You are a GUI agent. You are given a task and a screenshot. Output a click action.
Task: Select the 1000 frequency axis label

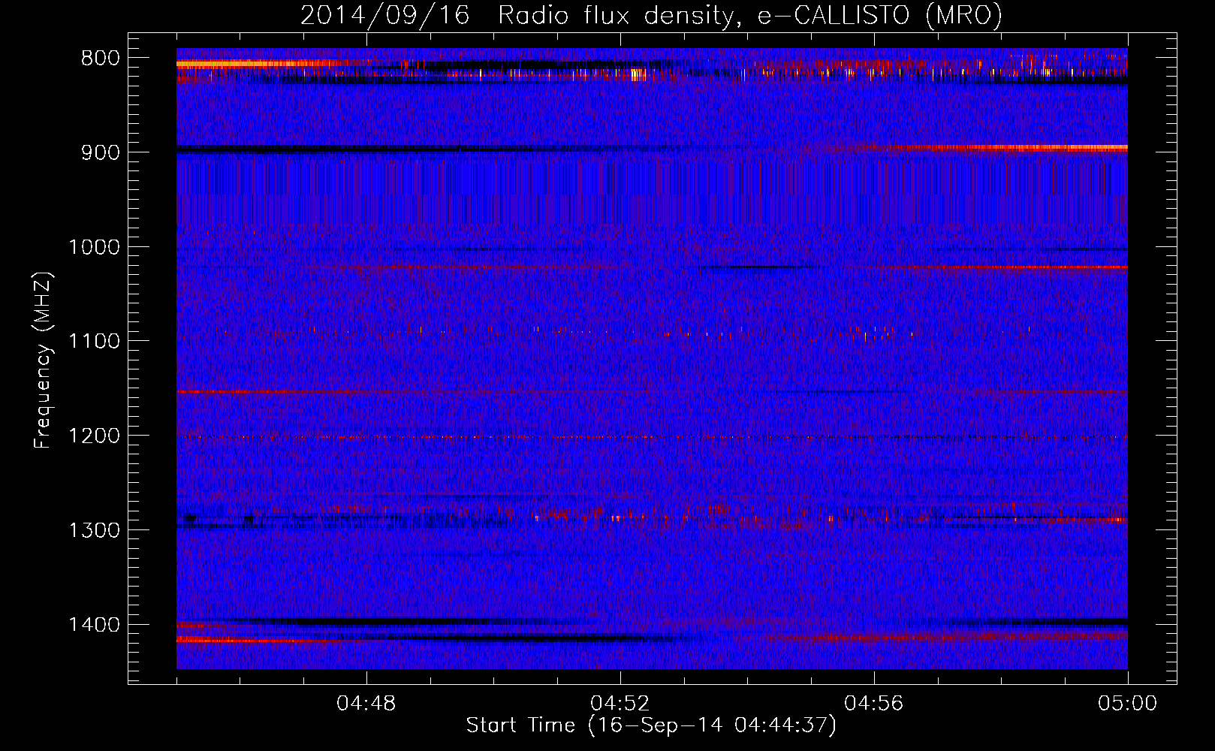[94, 247]
